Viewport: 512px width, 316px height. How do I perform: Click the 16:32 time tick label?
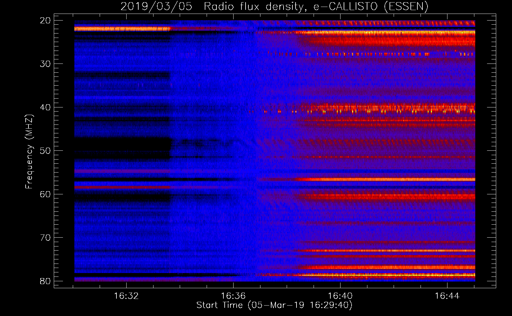126,296
